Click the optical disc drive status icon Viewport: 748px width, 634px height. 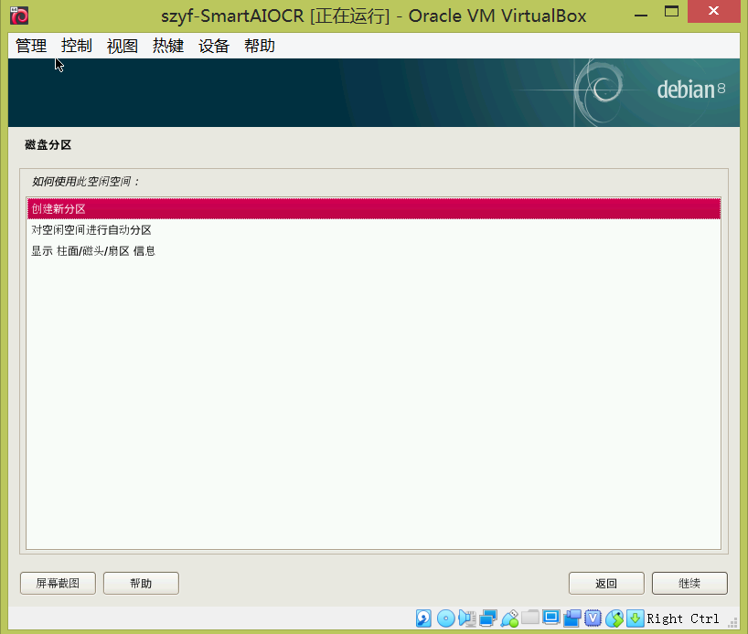[446, 618]
